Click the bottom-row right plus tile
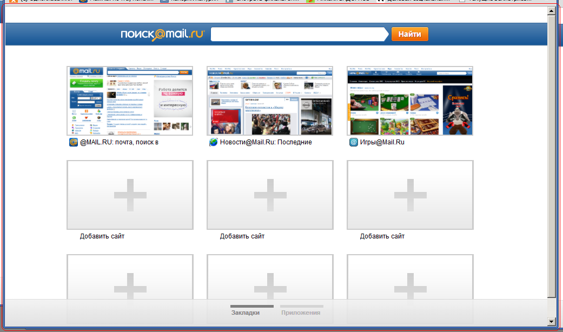Screen dimensions: 563x332 pyautogui.click(x=410, y=277)
